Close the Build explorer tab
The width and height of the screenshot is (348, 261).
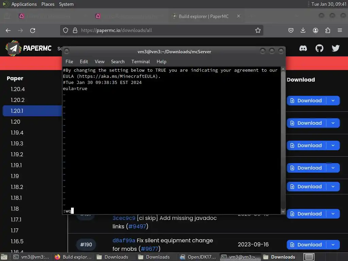click(x=239, y=16)
